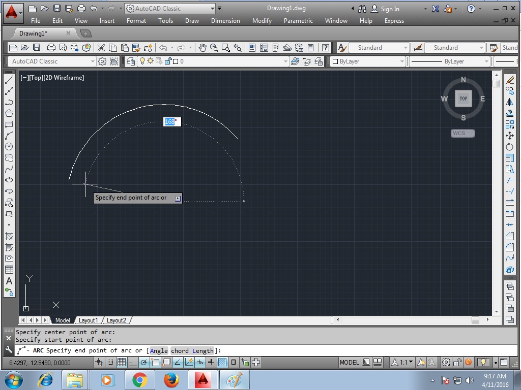Select the Multiline Text tool

9,281
